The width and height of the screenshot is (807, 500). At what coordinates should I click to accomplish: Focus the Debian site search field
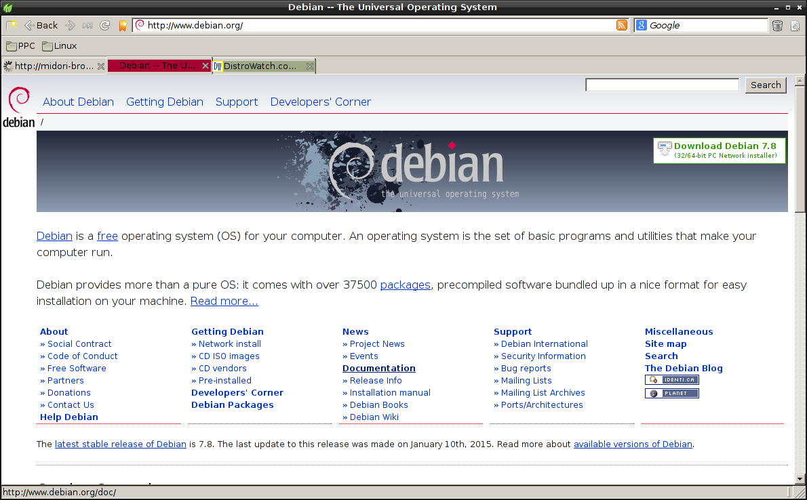[662, 85]
